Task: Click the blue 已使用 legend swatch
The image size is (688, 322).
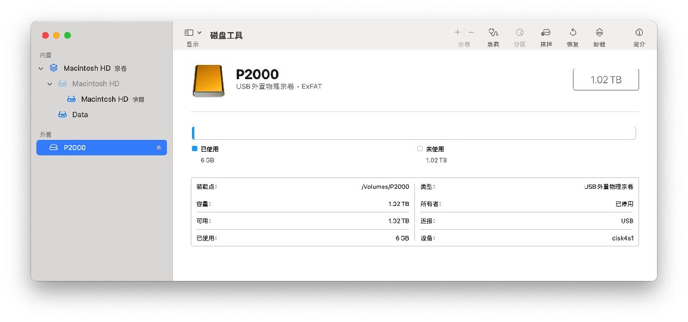Action: [195, 149]
